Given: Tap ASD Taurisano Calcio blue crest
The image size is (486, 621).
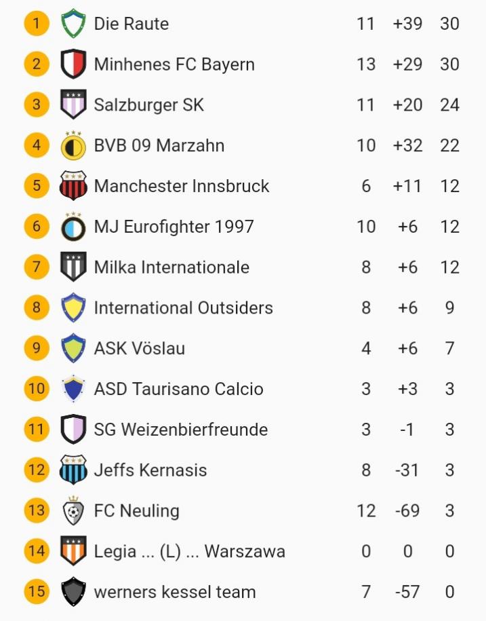Looking at the screenshot, I should [73, 389].
